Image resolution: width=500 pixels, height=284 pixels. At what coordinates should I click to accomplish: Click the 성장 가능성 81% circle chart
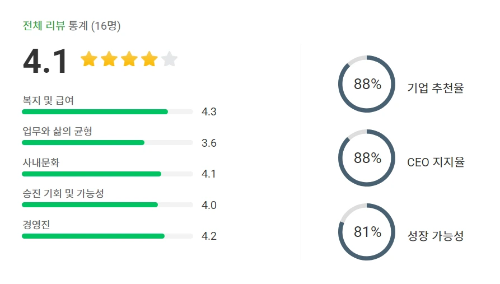pos(367,232)
